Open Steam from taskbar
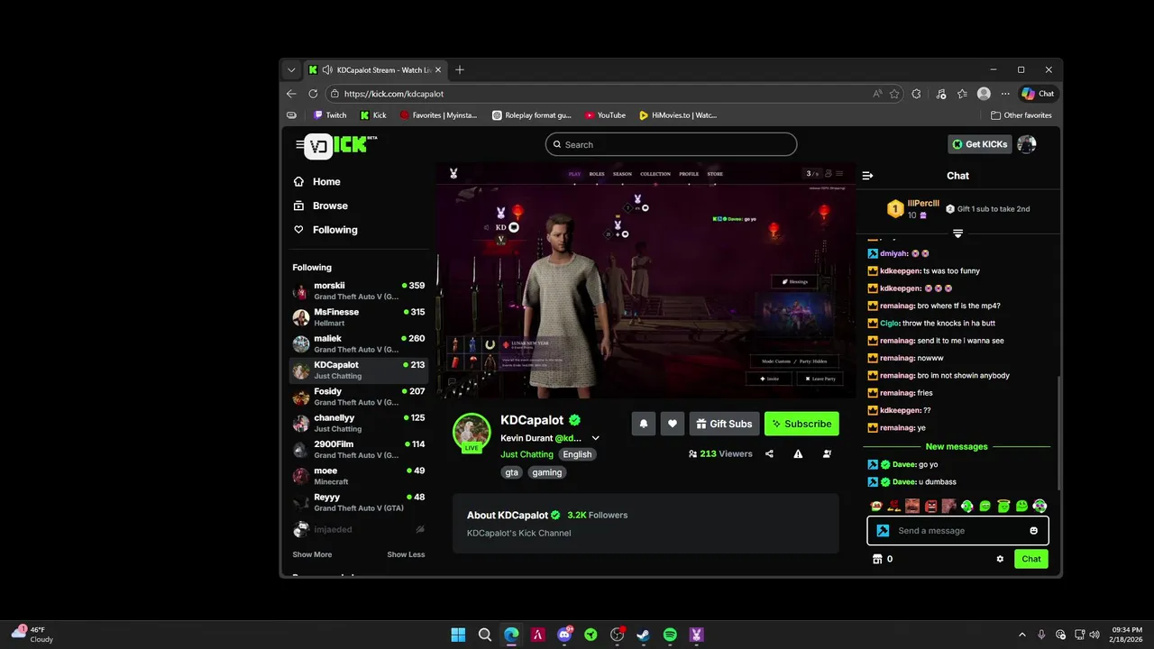This screenshot has height=649, width=1154. (644, 635)
